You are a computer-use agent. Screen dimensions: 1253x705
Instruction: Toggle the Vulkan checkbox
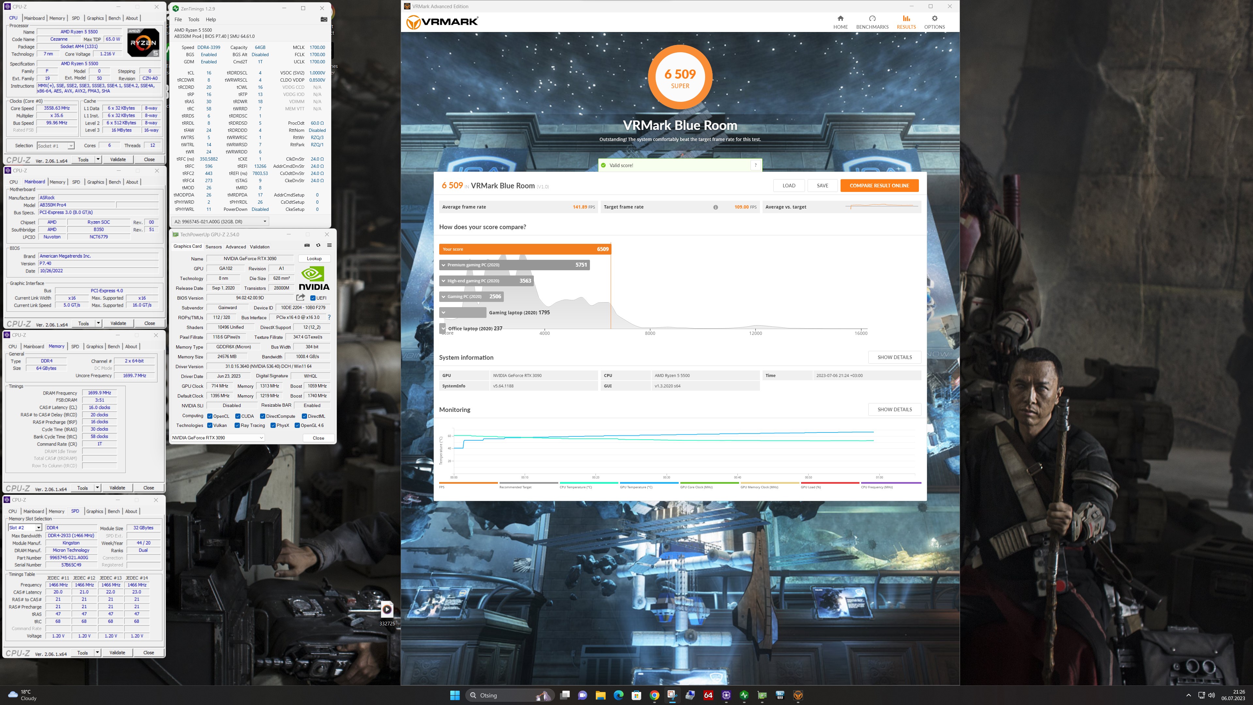209,426
